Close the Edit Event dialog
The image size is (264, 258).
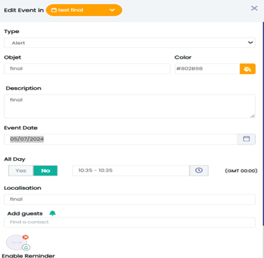pos(254,8)
